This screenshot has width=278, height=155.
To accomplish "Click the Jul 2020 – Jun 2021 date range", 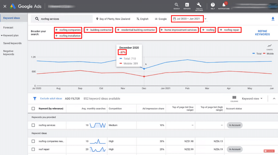I will point(187,19).
